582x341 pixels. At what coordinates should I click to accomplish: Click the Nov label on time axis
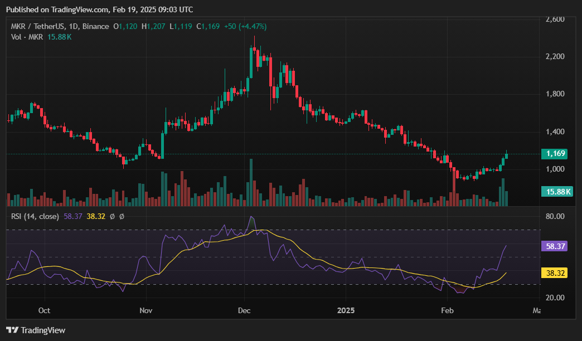coord(146,310)
